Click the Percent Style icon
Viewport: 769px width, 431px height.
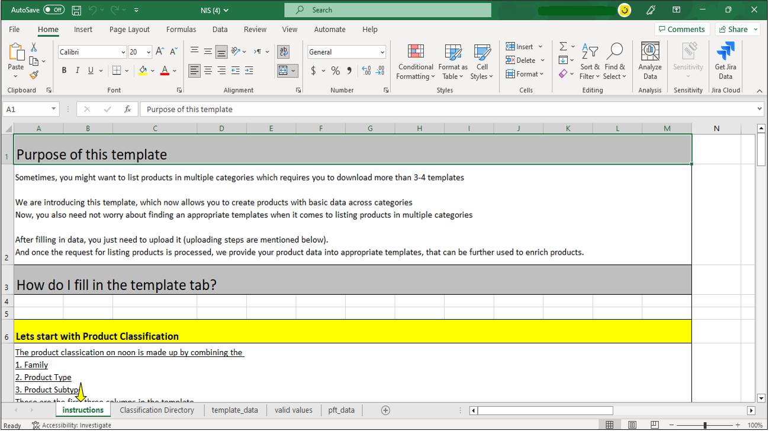click(x=336, y=71)
